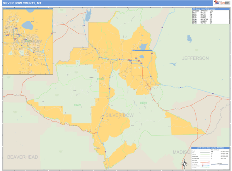Click the long blue lake north of the county

88,15
